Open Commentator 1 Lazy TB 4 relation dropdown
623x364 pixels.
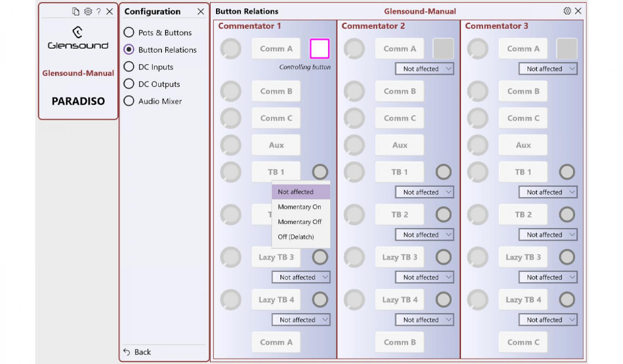coord(301,320)
